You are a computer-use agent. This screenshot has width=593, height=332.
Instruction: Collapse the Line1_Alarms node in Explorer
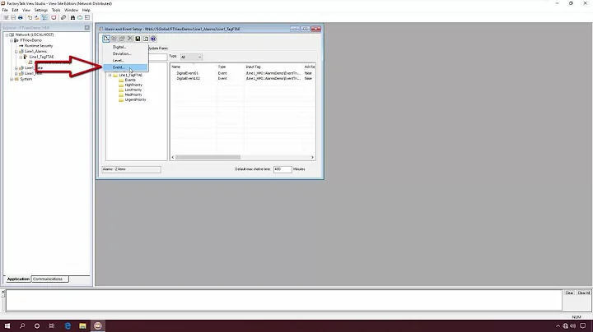click(16, 51)
